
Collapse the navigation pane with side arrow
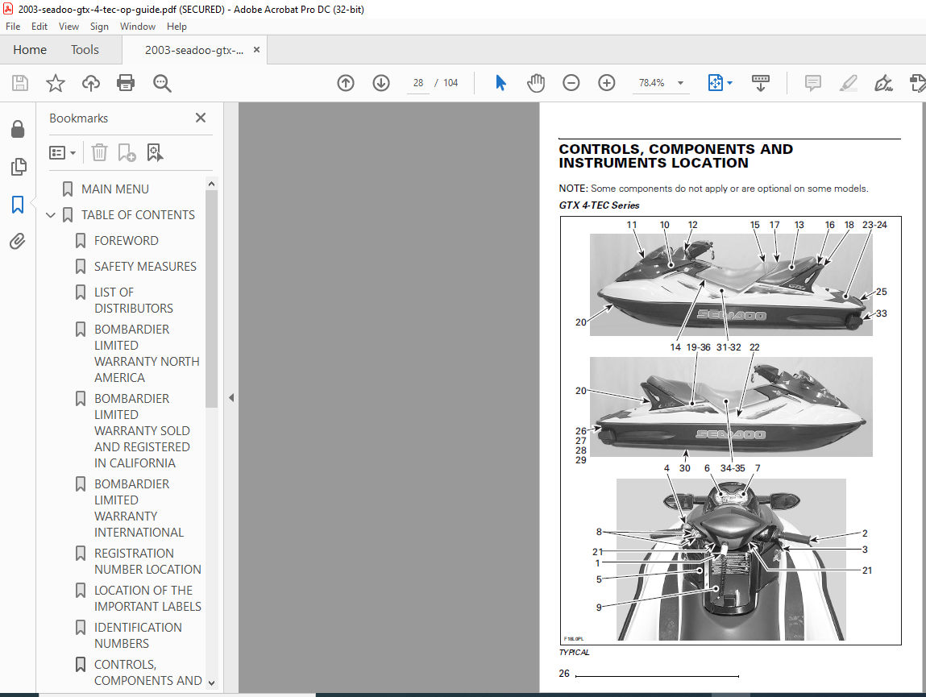231,398
